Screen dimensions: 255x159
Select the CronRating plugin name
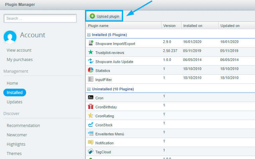[104, 116]
